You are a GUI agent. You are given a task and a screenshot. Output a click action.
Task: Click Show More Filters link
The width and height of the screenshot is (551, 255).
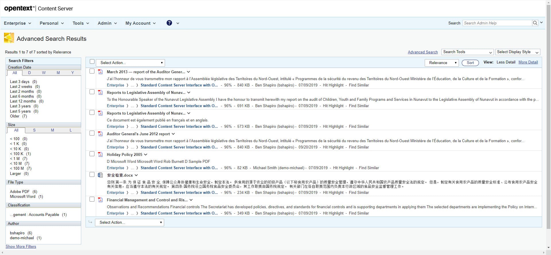click(21, 247)
